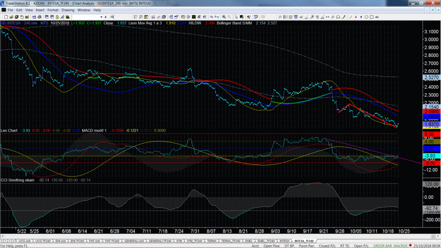Click the search chart magnifier icon
The image size is (441, 248).
pos(112,17)
